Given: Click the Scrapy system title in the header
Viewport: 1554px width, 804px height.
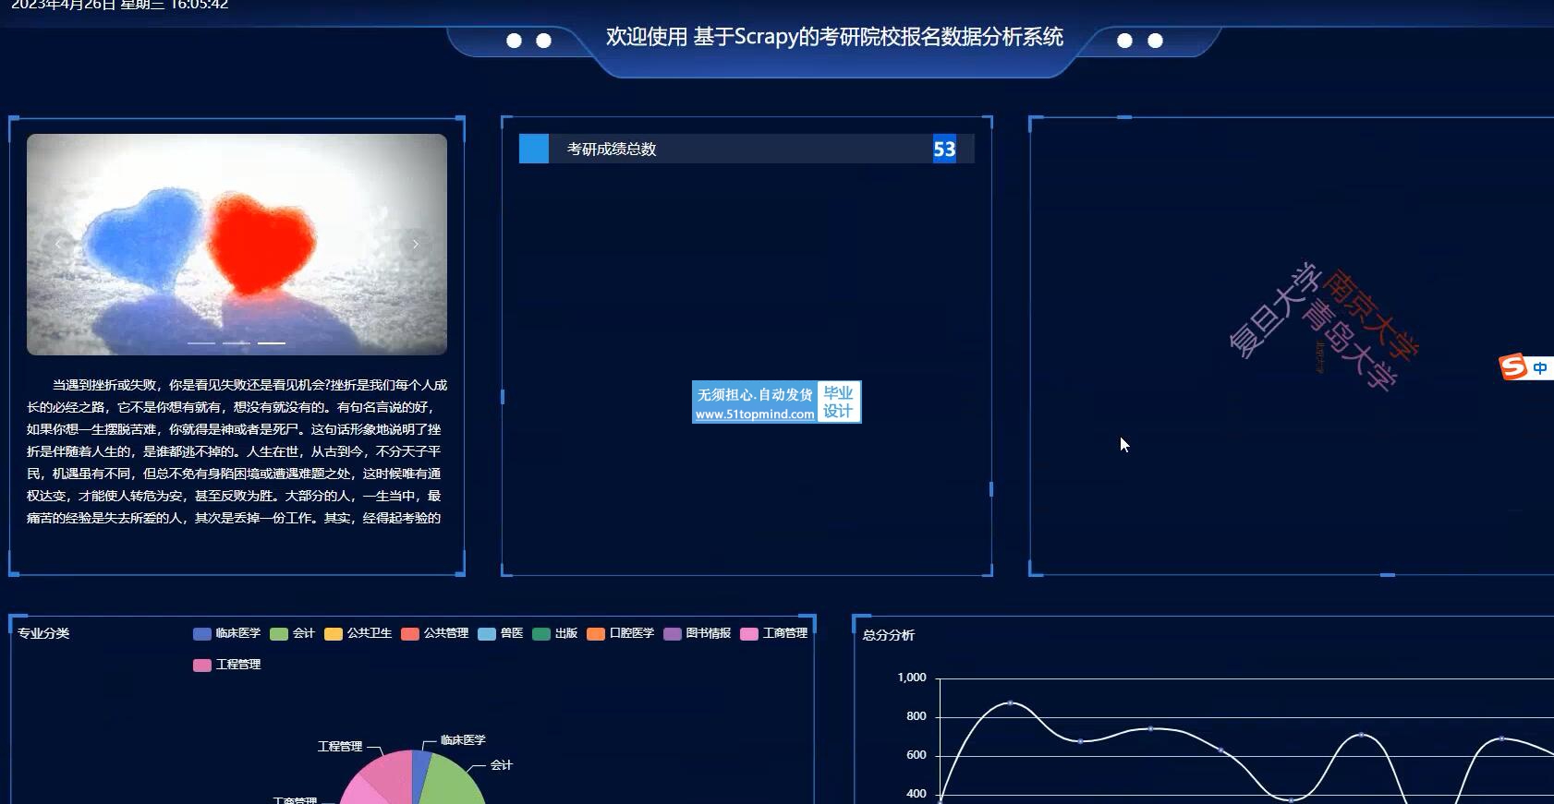Looking at the screenshot, I should 834,37.
